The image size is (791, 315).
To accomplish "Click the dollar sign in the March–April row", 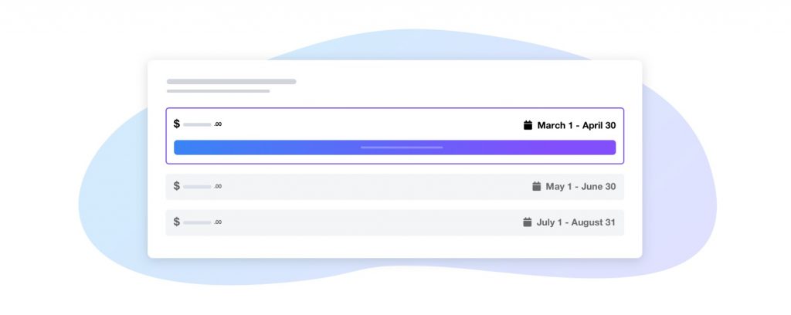I will [x=177, y=124].
